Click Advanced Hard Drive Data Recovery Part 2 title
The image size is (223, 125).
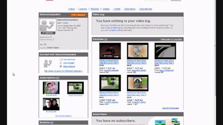click(109, 94)
